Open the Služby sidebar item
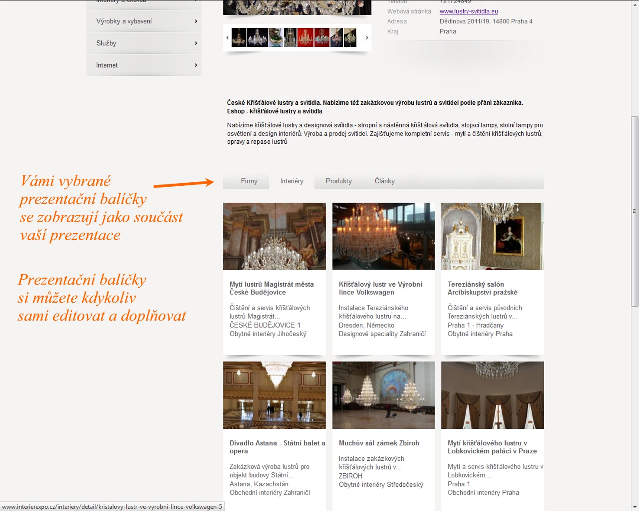 click(144, 43)
